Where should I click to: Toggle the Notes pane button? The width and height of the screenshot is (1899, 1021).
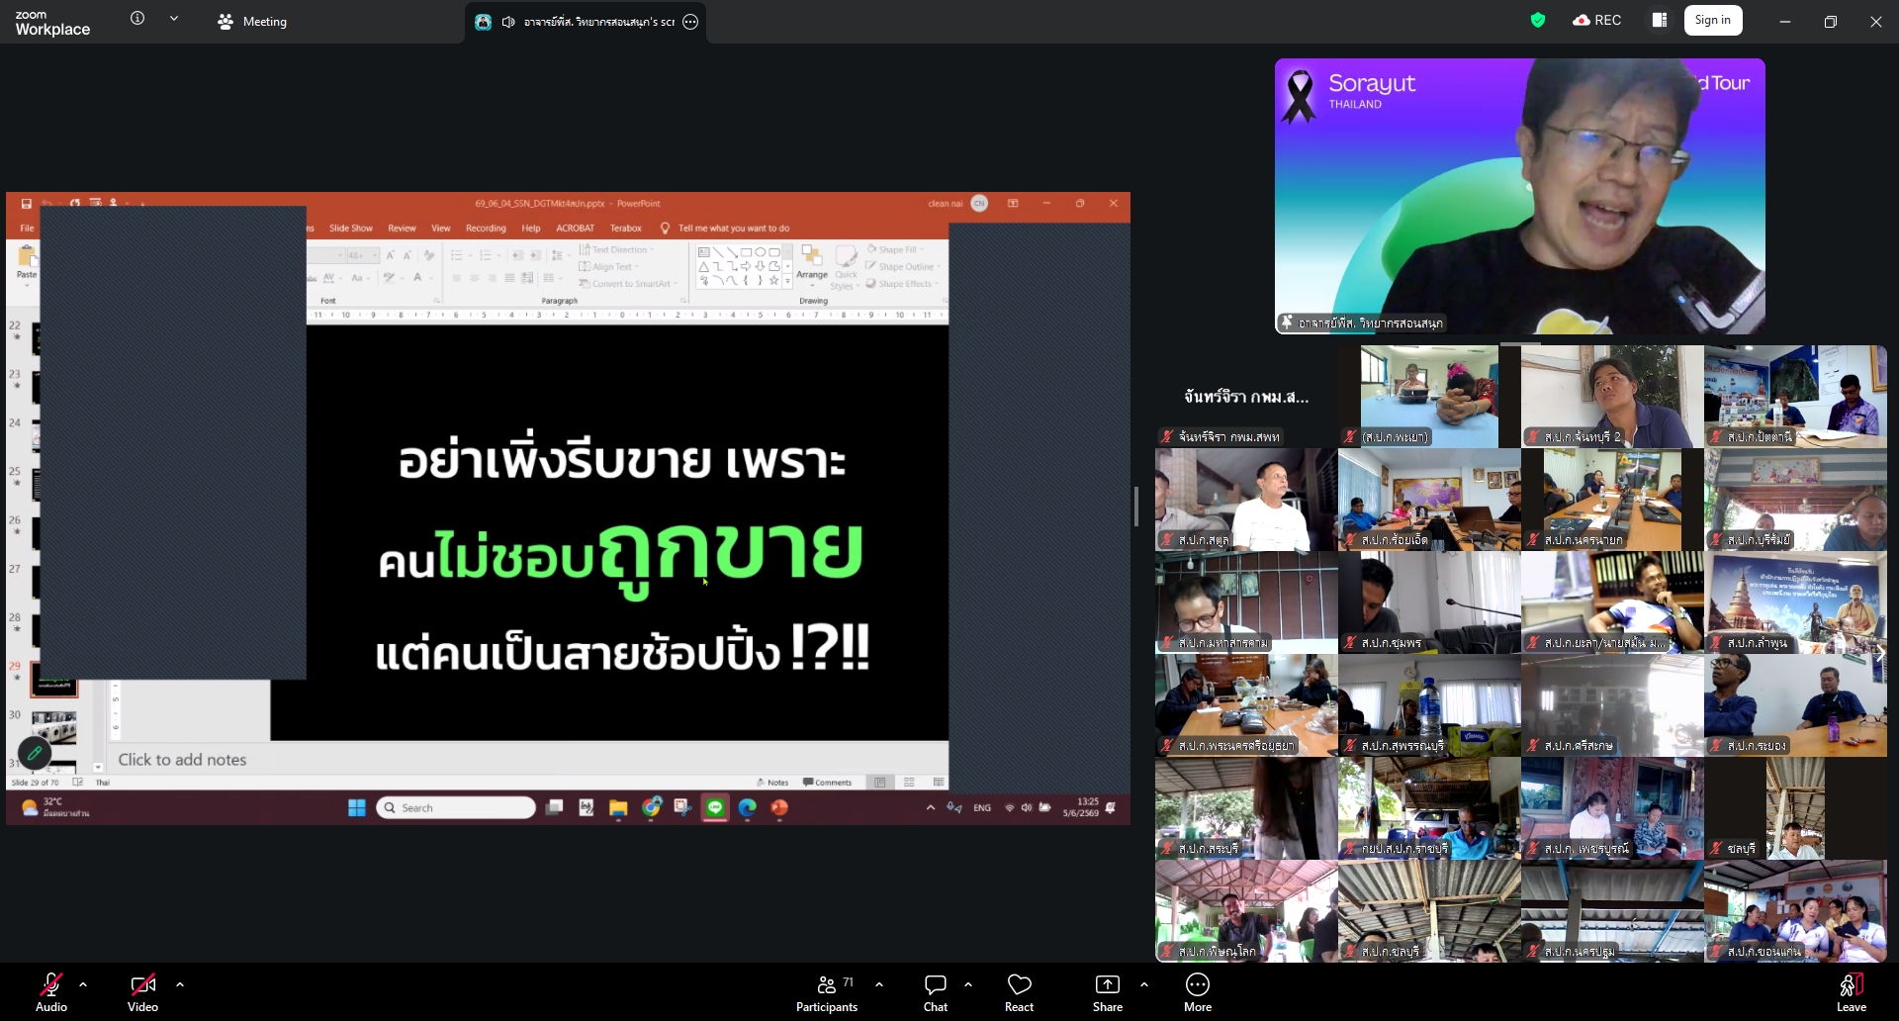pyautogui.click(x=772, y=783)
